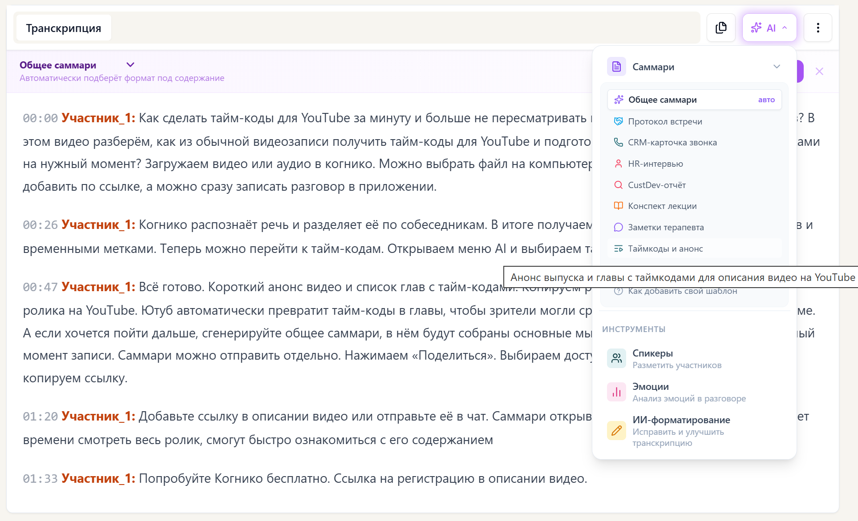
Task: Click the book icon beside Конспект лекции
Action: point(618,206)
